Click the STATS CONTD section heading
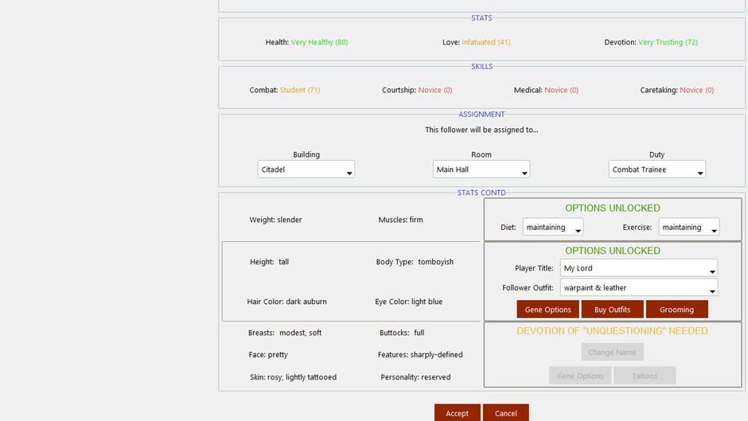The width and height of the screenshot is (748, 421). [x=481, y=193]
